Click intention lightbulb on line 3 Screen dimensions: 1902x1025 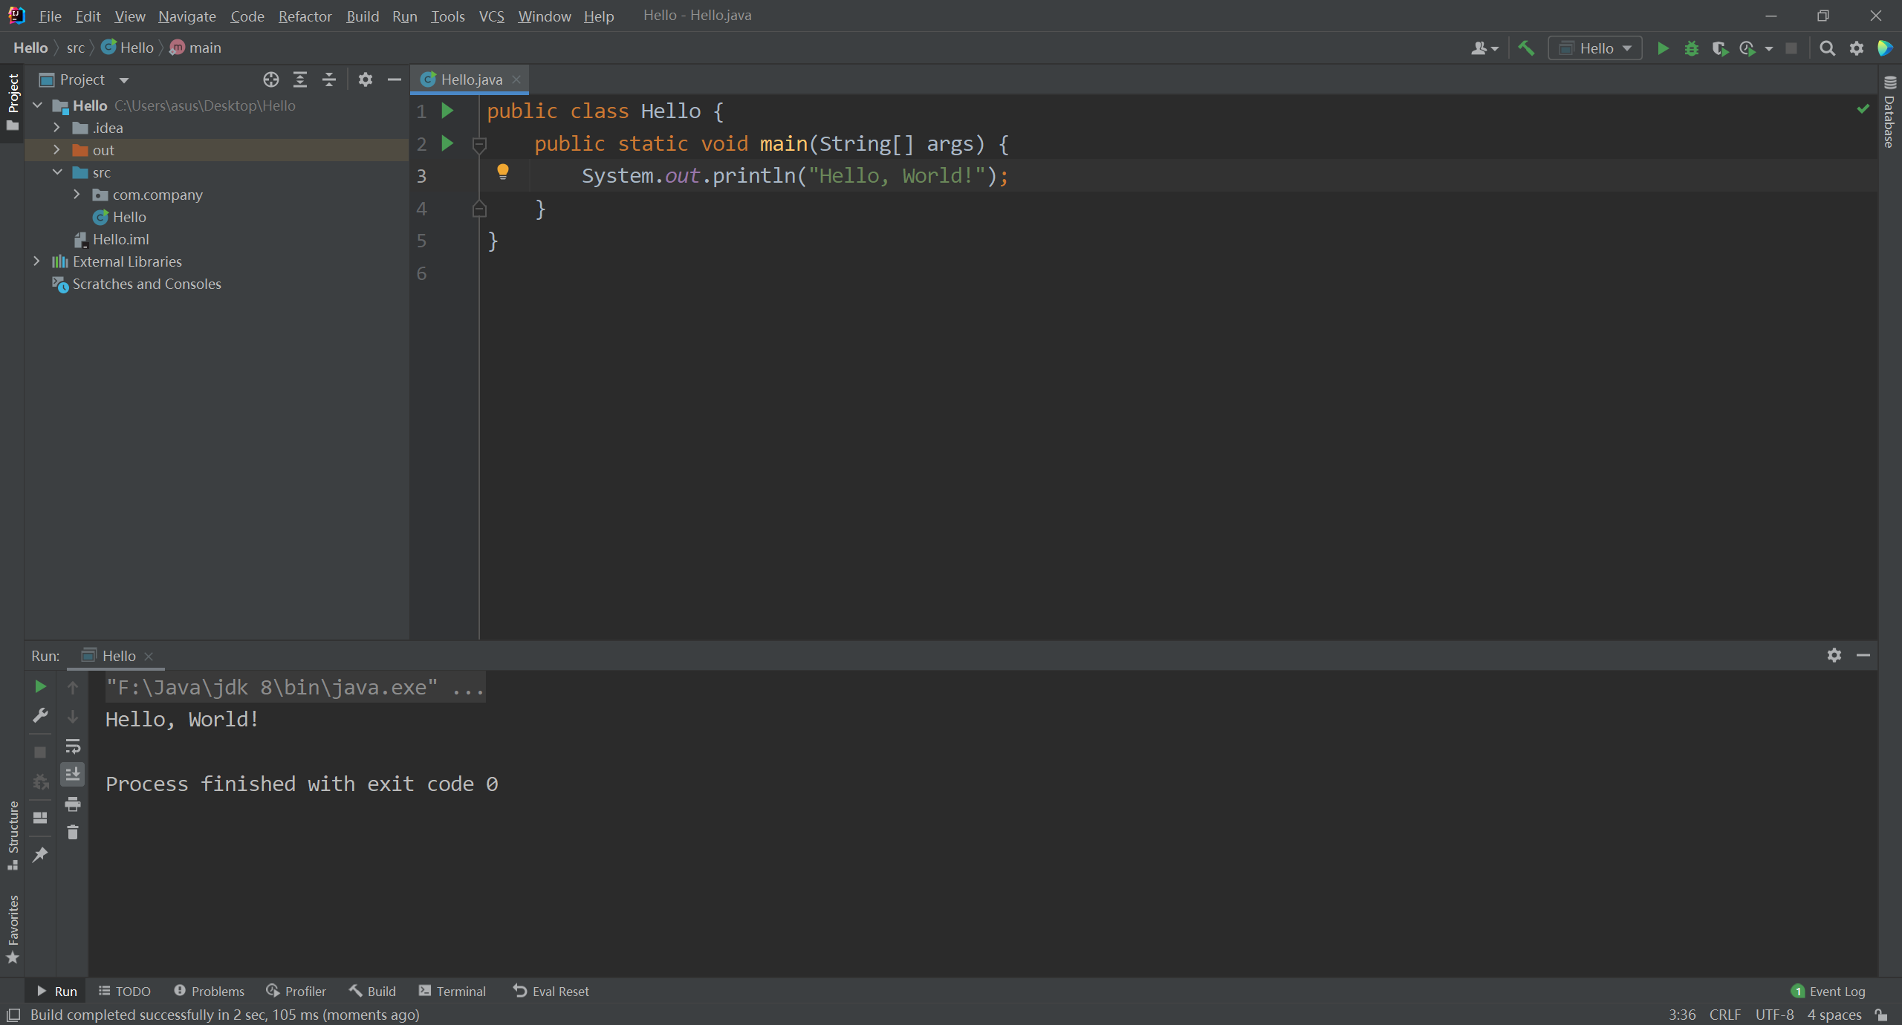point(503,172)
